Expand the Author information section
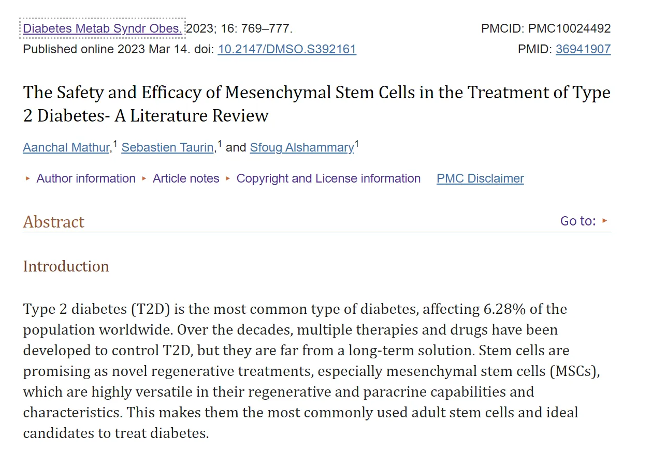 pos(86,178)
